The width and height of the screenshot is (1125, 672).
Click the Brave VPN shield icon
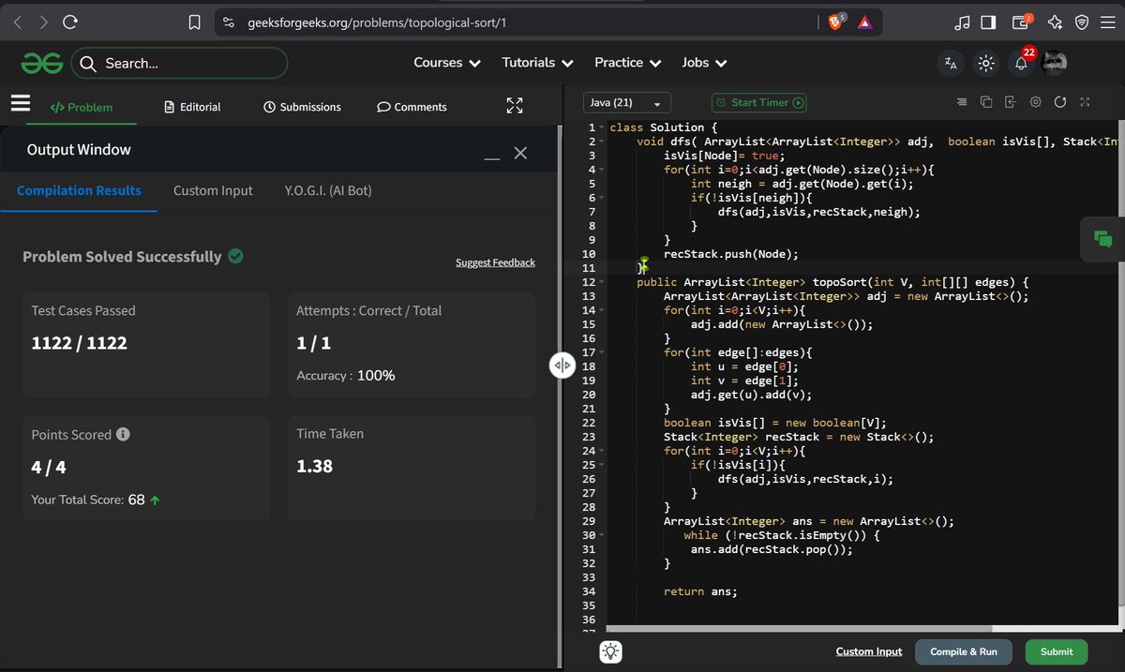[x=1081, y=22]
